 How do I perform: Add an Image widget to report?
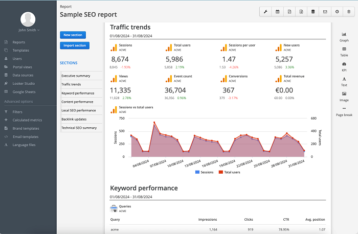[x=344, y=96]
